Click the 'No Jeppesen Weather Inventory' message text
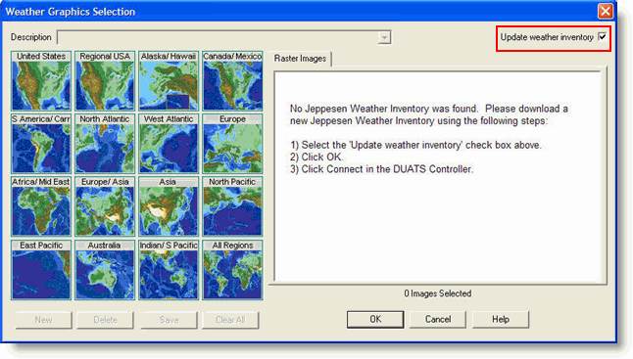 [x=429, y=114]
